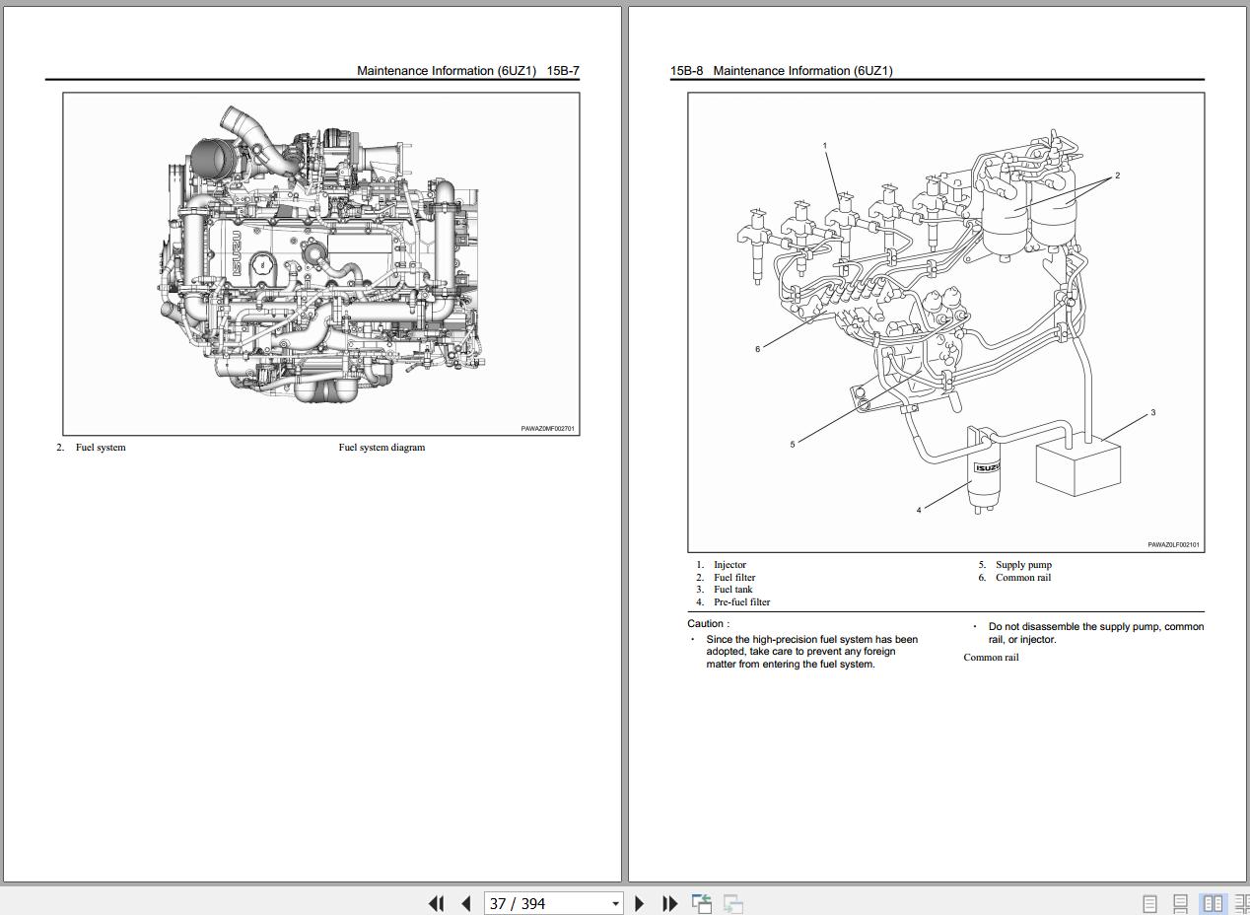Toggle the two-page side-by-side view

1213,903
